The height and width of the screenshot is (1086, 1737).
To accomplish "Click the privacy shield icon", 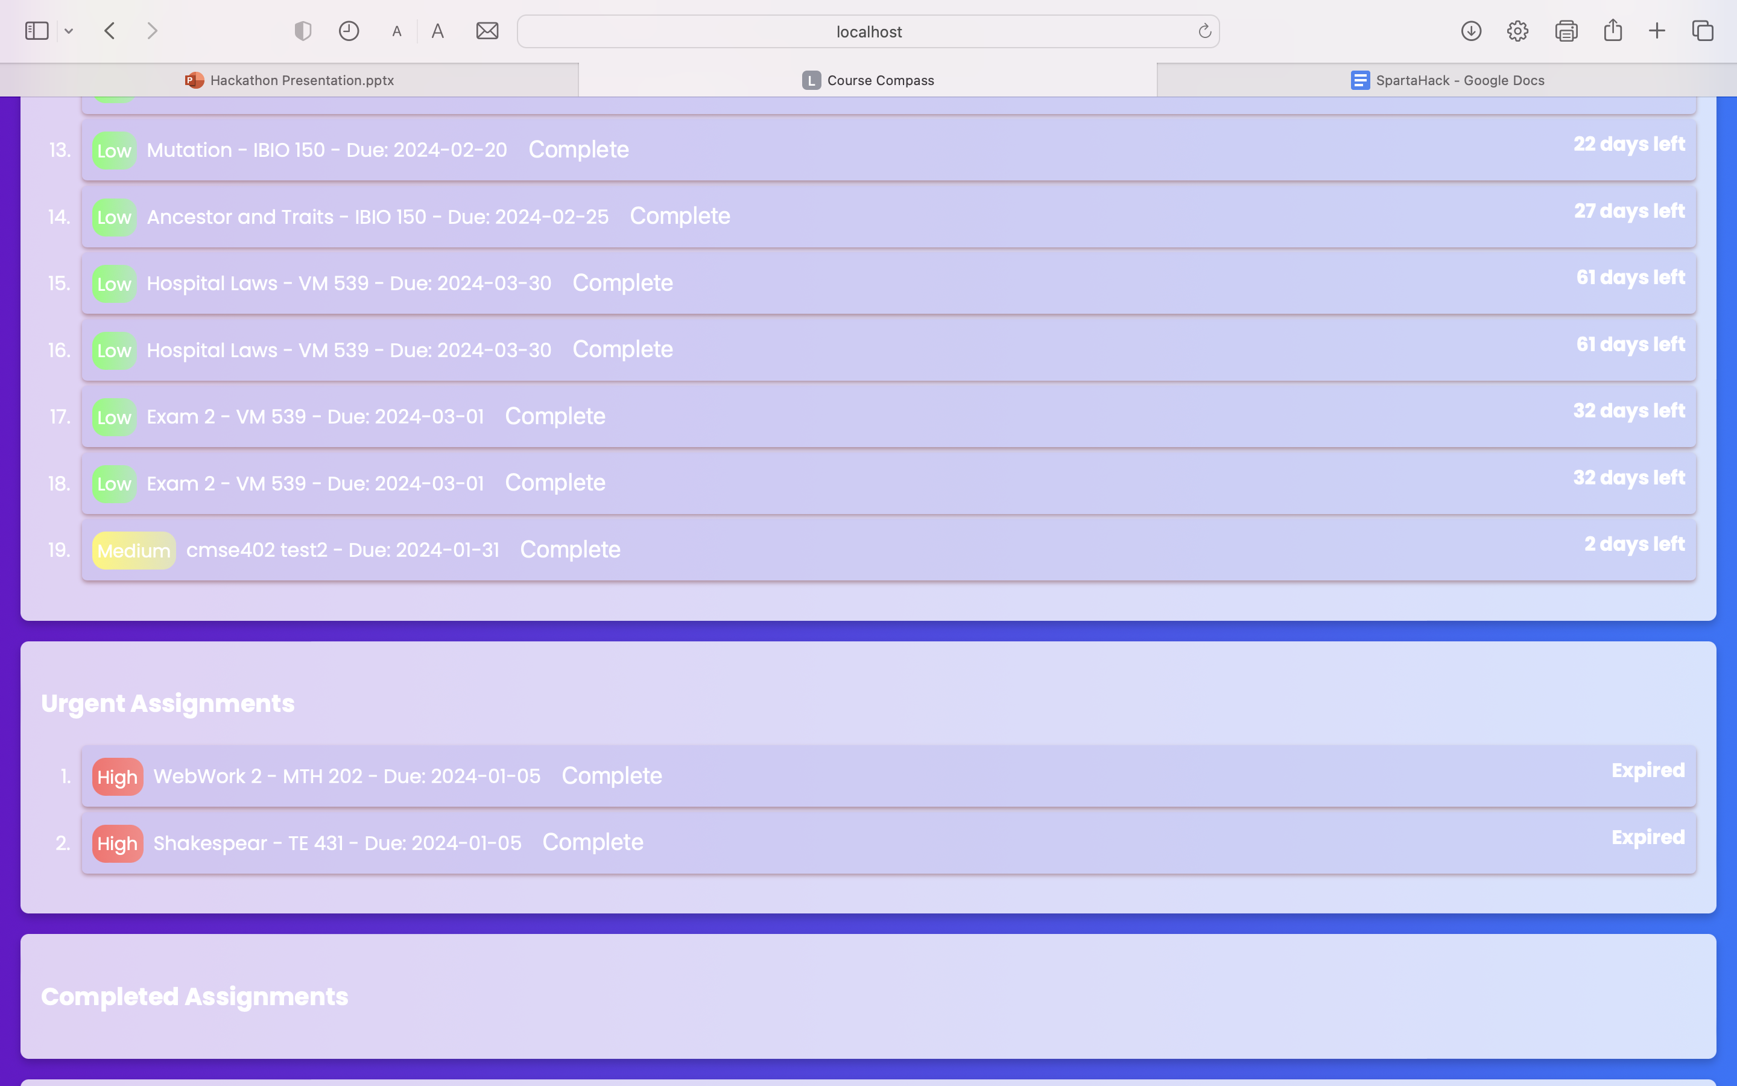I will 303,31.
